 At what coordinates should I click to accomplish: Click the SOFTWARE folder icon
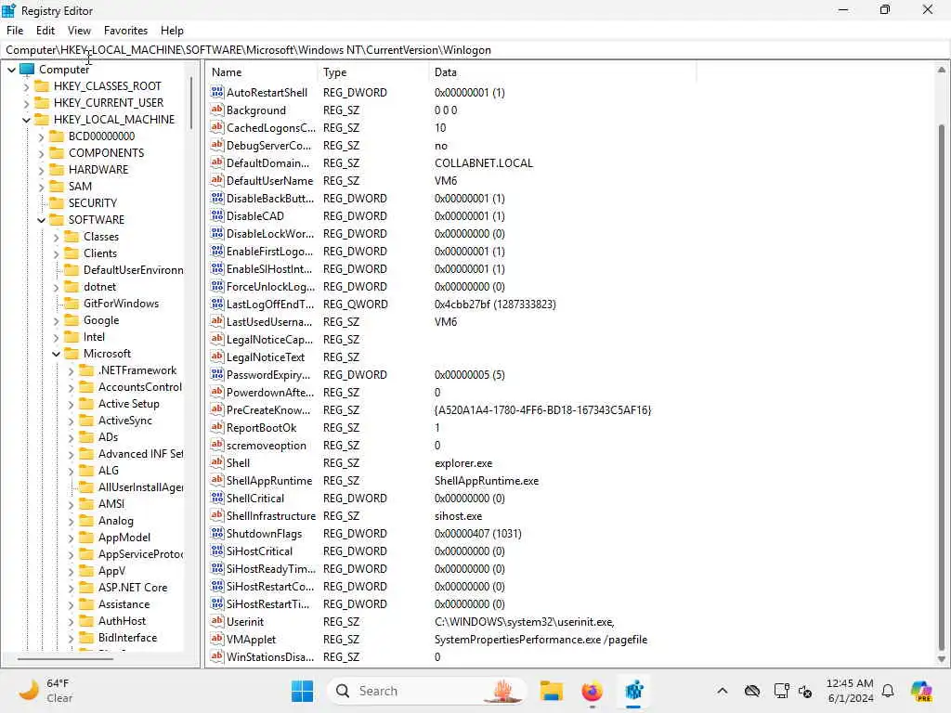[57, 219]
